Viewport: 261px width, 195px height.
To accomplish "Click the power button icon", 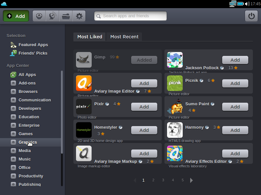I will [251, 16].
